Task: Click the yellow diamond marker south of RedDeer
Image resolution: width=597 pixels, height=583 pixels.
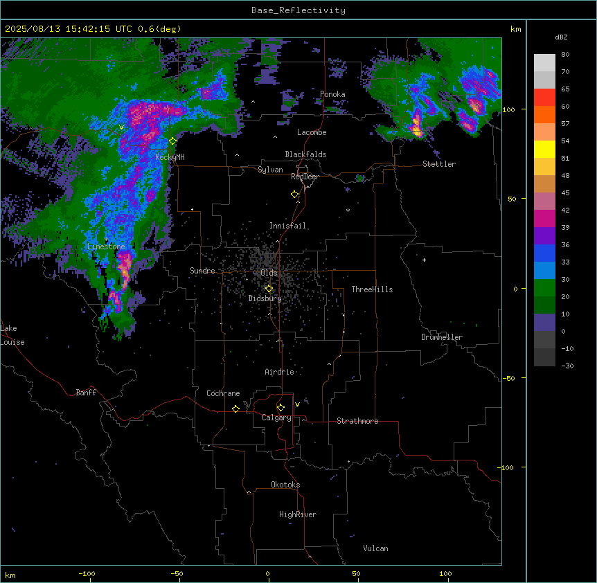Action: 294,195
